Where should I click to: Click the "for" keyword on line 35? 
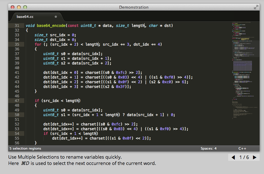pos(38,44)
